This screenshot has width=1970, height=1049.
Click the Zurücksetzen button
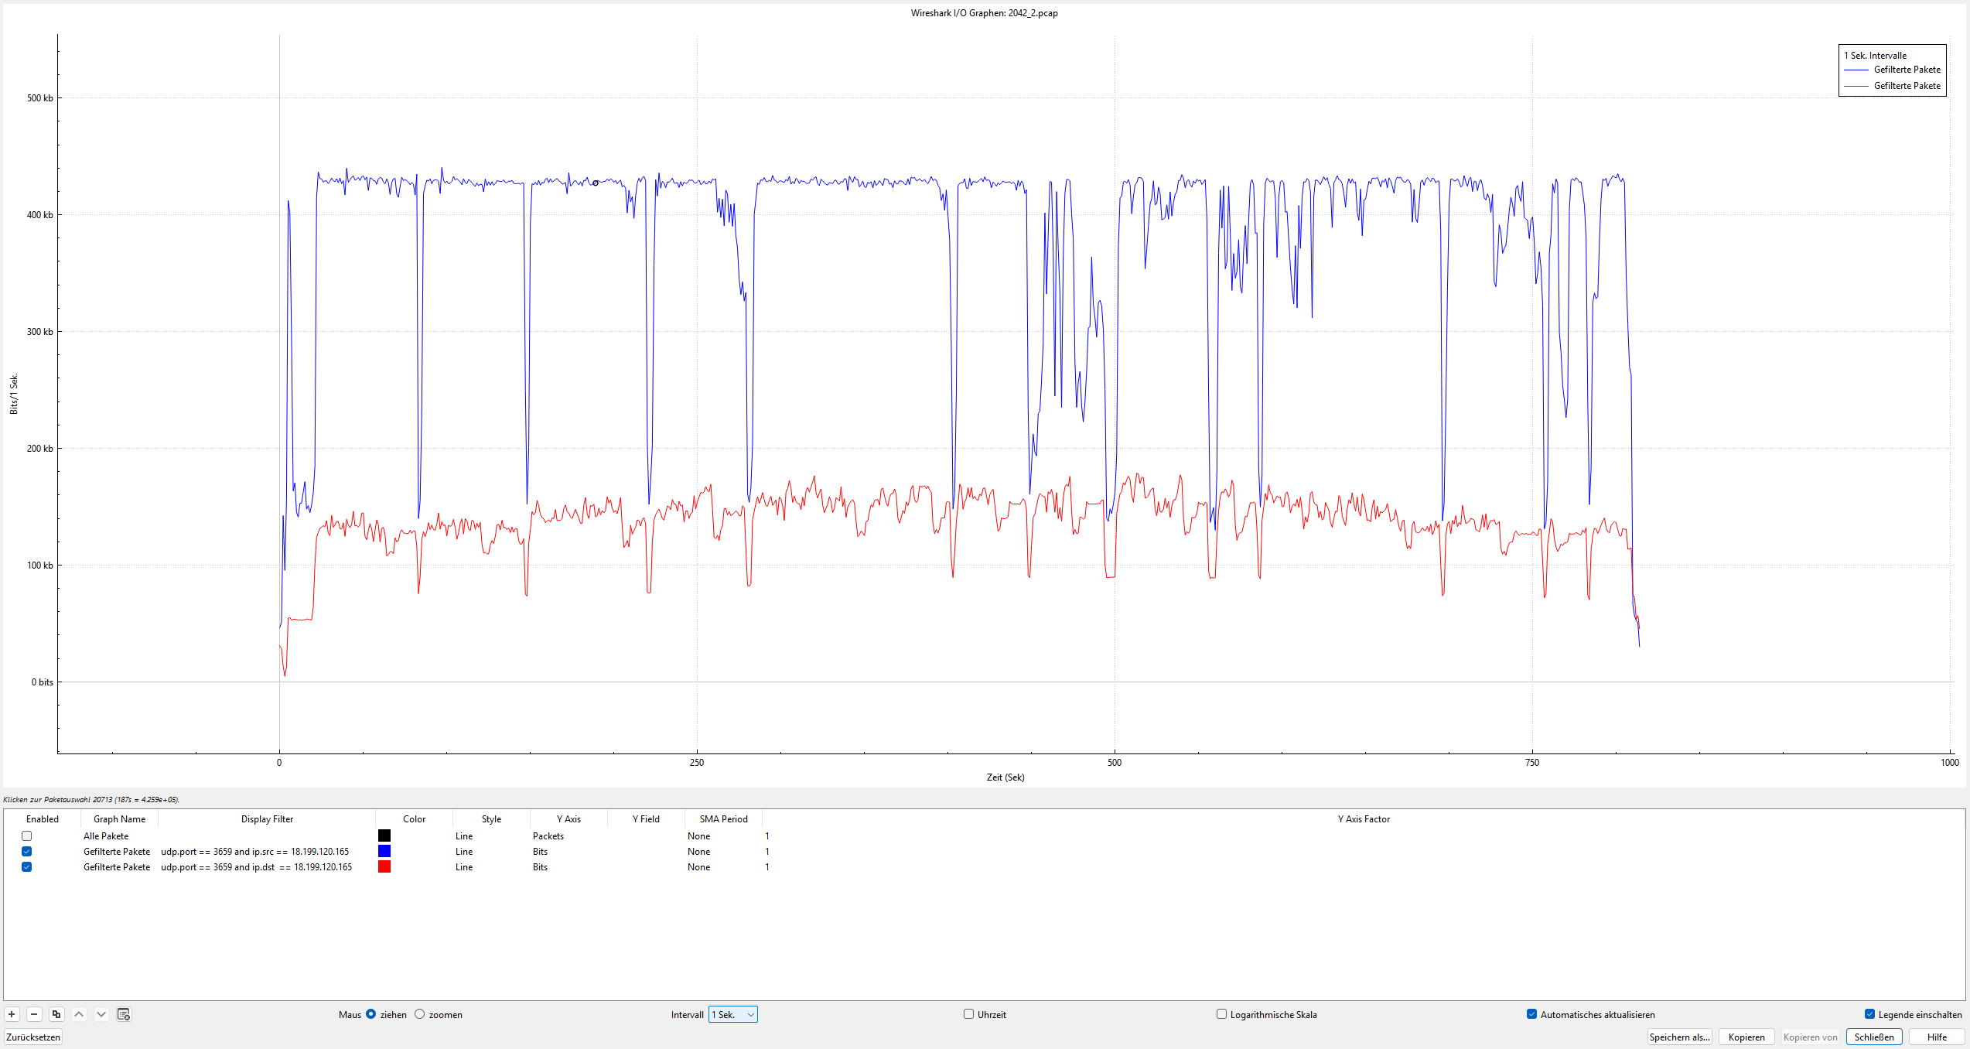(33, 1037)
